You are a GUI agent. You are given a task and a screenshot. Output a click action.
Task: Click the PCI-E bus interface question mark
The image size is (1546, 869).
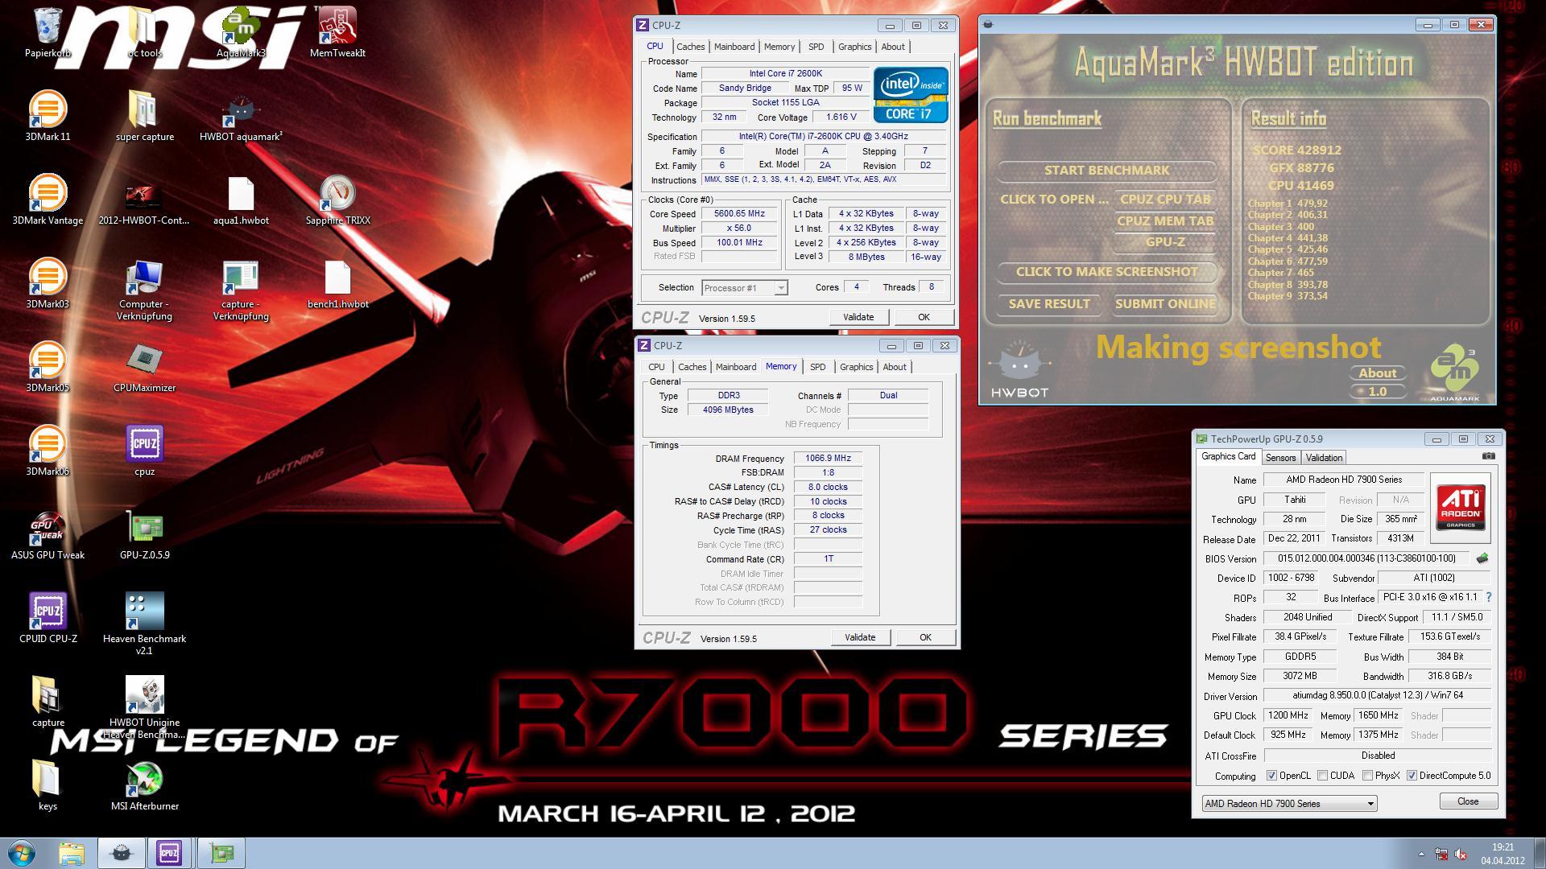[x=1488, y=597]
